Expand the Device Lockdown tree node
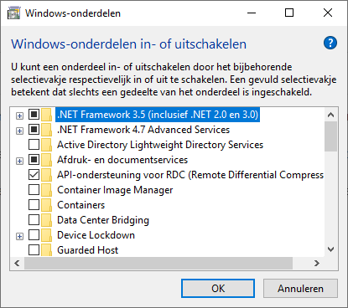This screenshot has width=348, height=308. coord(19,236)
